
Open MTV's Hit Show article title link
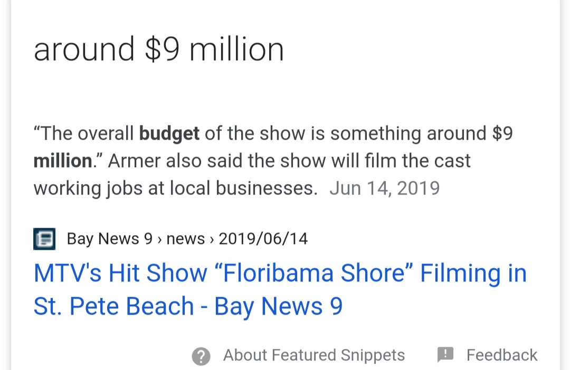280,289
